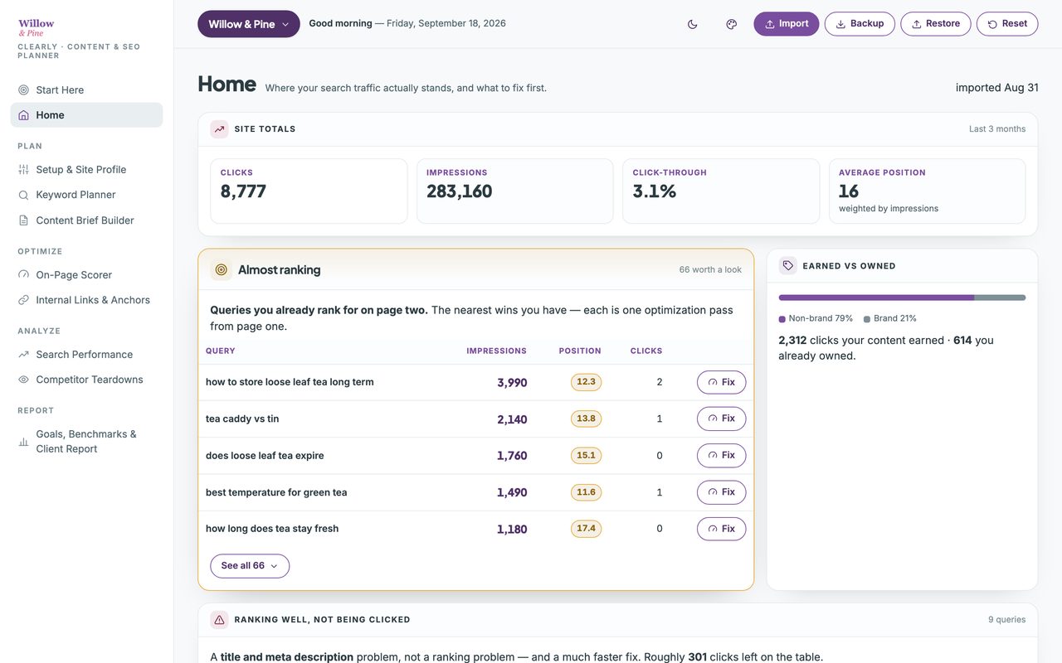
Task: Click the Position column header
Action: point(580,351)
